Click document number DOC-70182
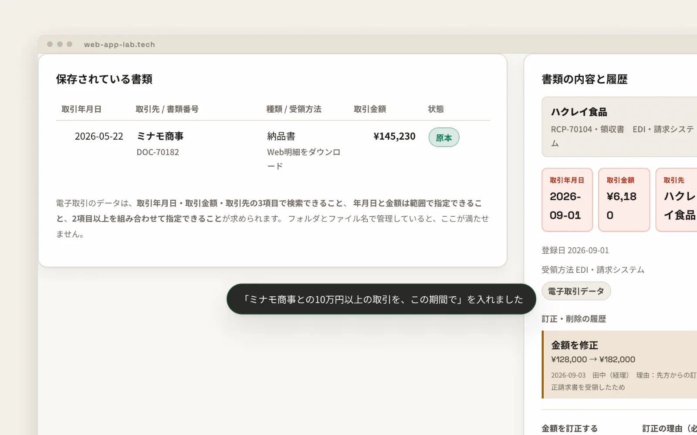The image size is (697, 435). (x=158, y=152)
